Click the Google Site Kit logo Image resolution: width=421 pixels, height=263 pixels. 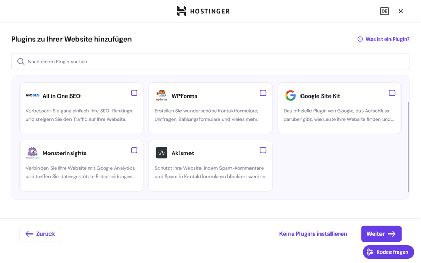click(x=290, y=95)
